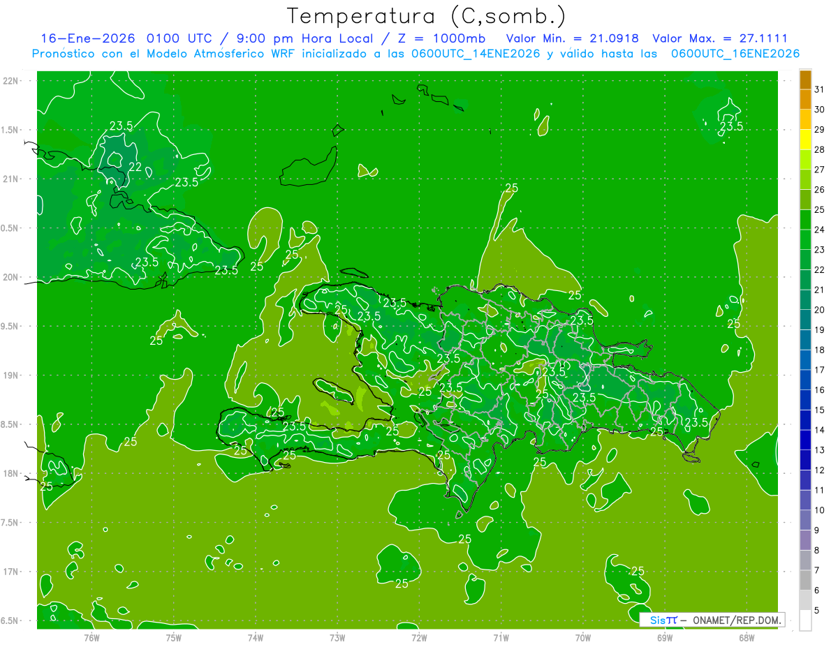The image size is (838, 647).
Task: Click the '21N' latitude axis label
Action: pos(11,179)
